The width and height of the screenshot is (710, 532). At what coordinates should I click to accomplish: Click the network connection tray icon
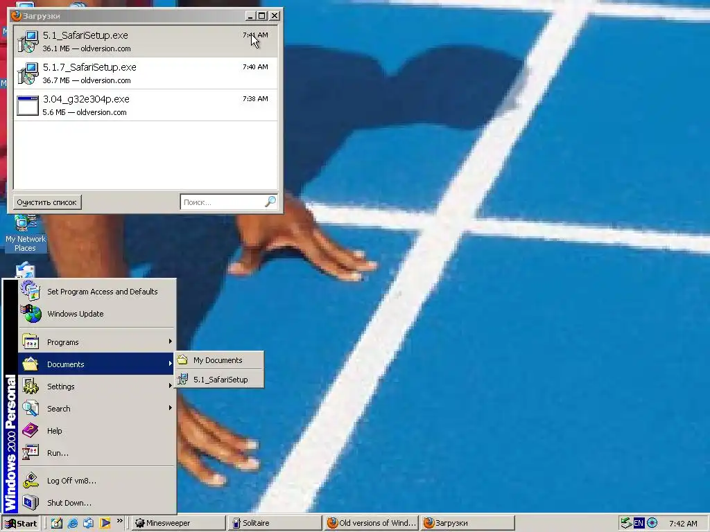click(x=626, y=524)
